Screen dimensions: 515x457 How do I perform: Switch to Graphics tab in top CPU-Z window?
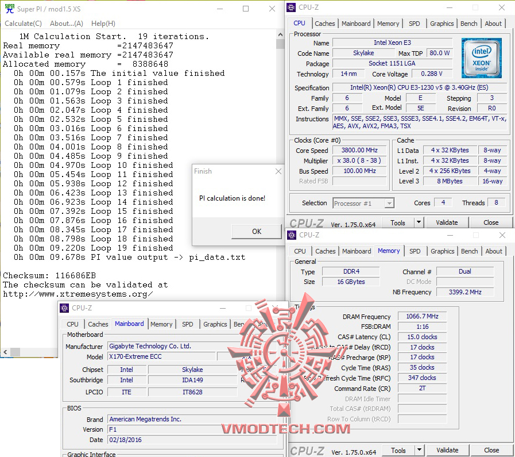442,24
